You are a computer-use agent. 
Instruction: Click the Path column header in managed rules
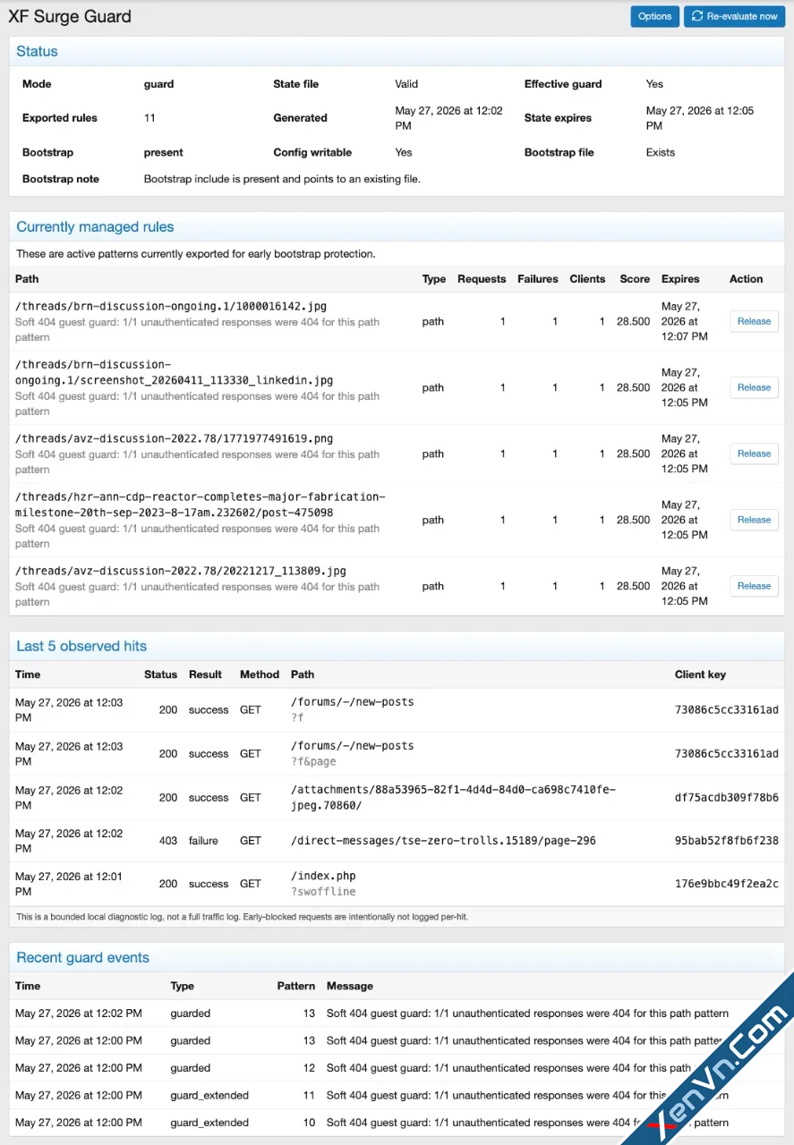tap(27, 279)
